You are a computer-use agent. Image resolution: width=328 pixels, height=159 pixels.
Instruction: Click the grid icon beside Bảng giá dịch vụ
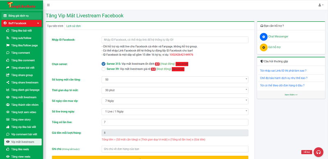coord(5,16)
